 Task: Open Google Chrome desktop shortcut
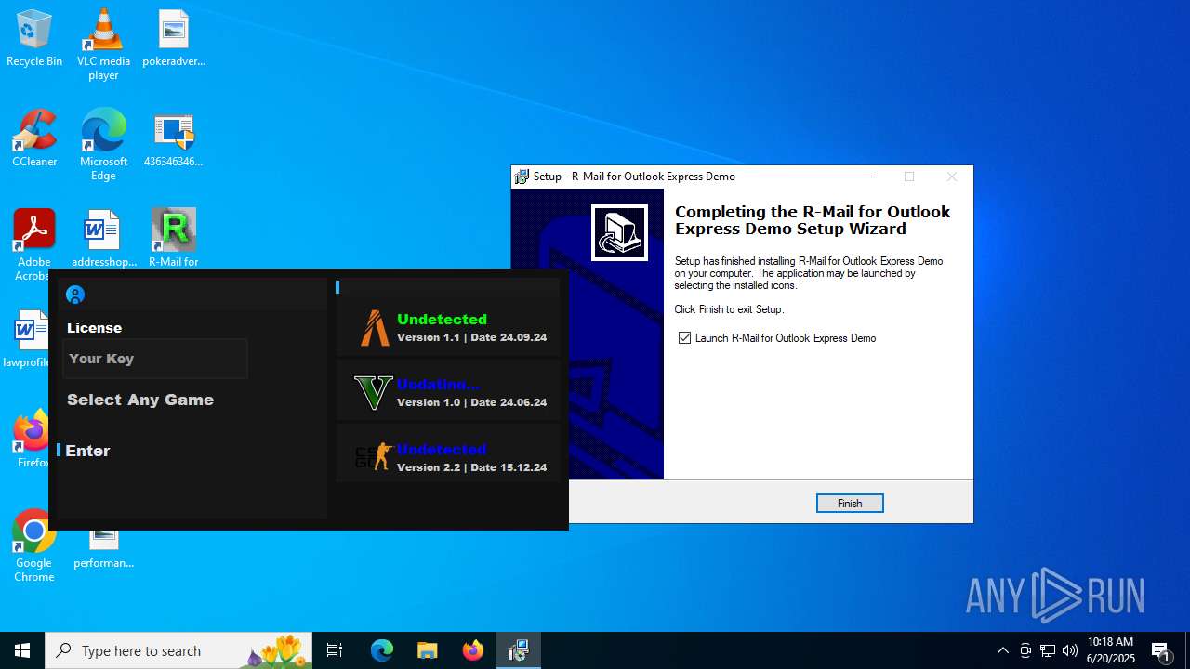(x=34, y=546)
